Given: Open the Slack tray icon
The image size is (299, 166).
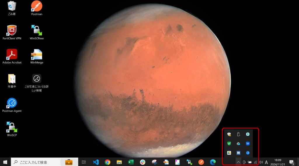Looking at the screenshot, I should (x=238, y=144).
